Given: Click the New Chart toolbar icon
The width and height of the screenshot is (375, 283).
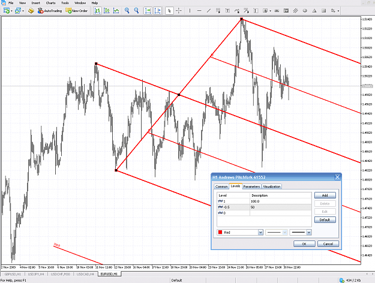Looking at the screenshot, I should [x=7, y=11].
